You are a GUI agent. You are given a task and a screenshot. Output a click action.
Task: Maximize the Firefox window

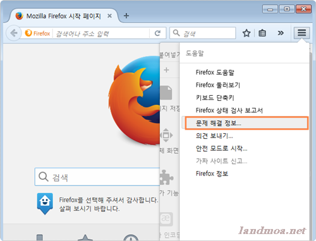coord(286,9)
